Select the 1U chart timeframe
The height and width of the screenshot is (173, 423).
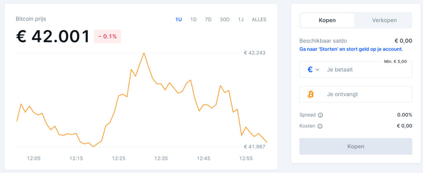(x=178, y=19)
